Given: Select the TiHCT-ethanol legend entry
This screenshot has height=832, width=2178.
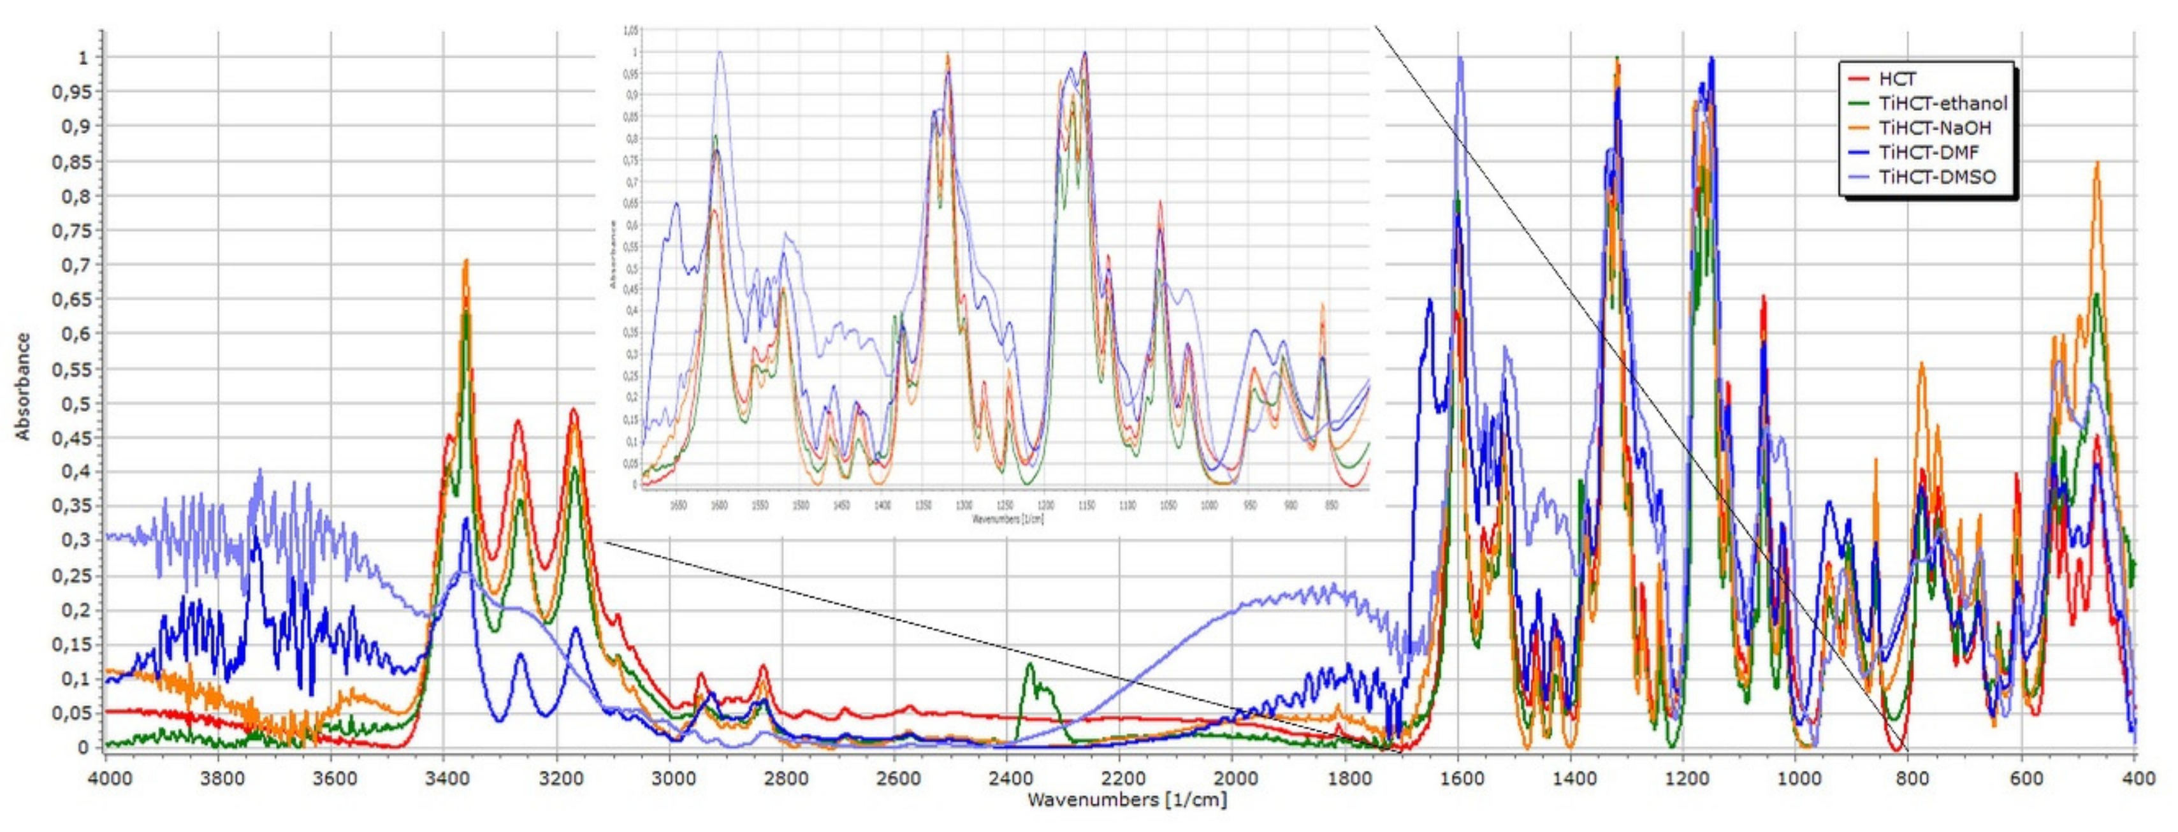Looking at the screenshot, I should click(x=1928, y=103).
